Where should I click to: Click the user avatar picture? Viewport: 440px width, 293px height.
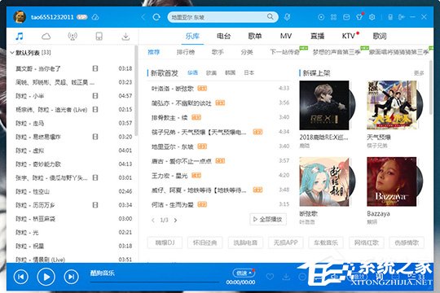click(x=20, y=17)
